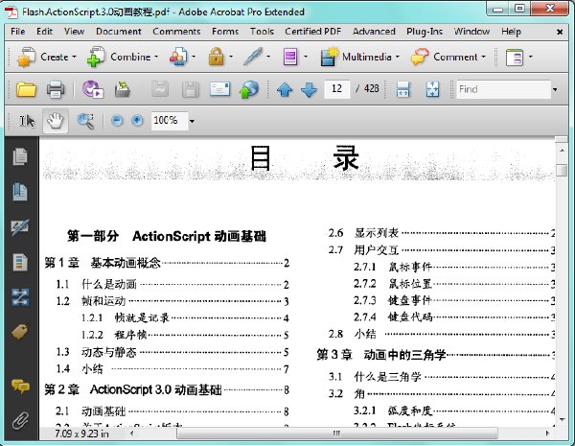Choose the text Select tool
The width and height of the screenshot is (575, 446).
click(27, 121)
